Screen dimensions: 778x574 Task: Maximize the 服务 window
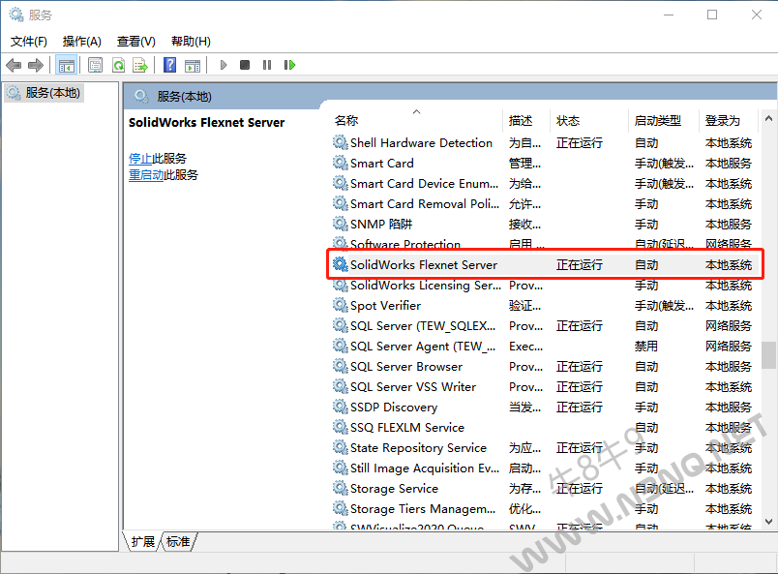click(x=712, y=15)
